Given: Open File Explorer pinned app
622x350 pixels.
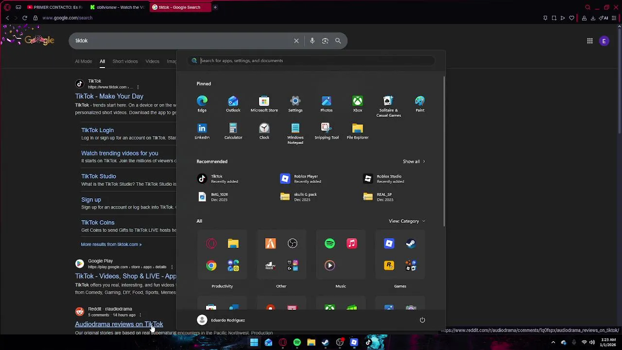Looking at the screenshot, I should pos(358,131).
